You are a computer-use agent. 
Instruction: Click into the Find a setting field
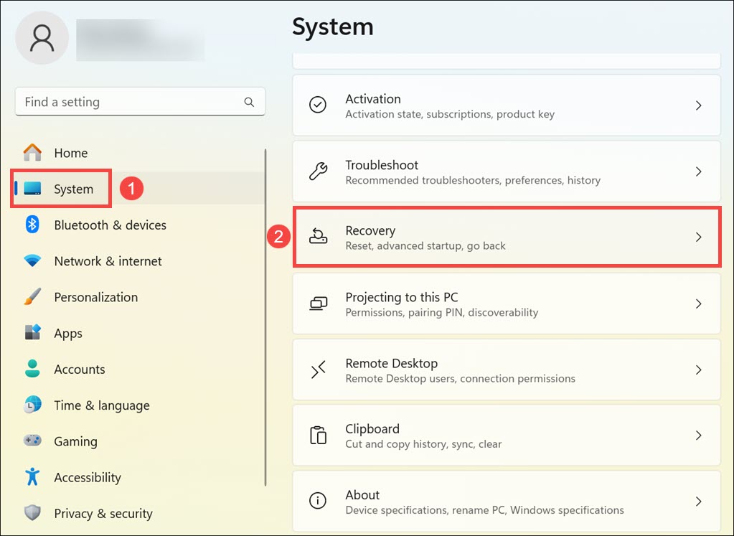[129, 102]
